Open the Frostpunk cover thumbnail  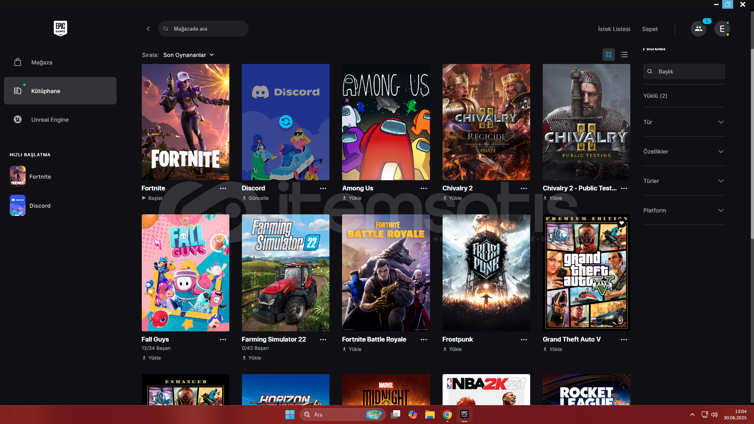tap(486, 273)
